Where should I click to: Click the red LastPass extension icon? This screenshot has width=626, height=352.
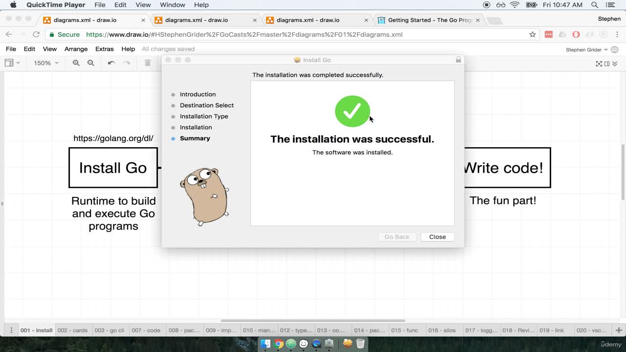(549, 34)
